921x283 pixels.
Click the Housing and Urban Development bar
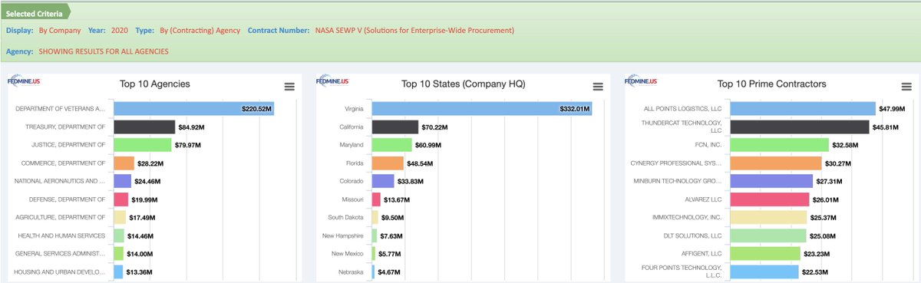(118, 271)
